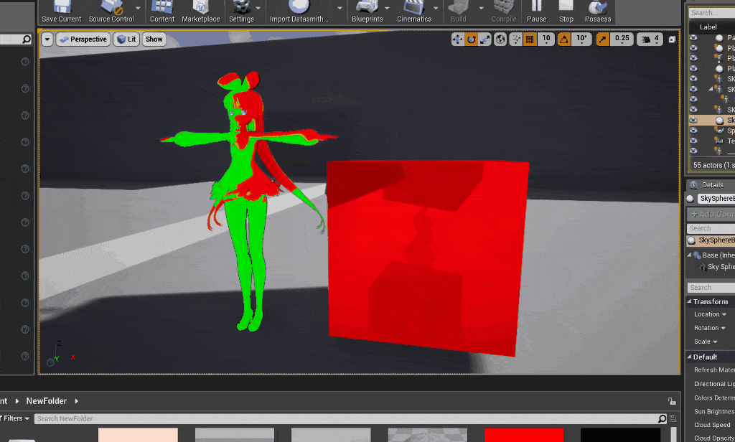The width and height of the screenshot is (735, 442).
Task: Toggle rotation snapping on or off
Action: point(563,39)
